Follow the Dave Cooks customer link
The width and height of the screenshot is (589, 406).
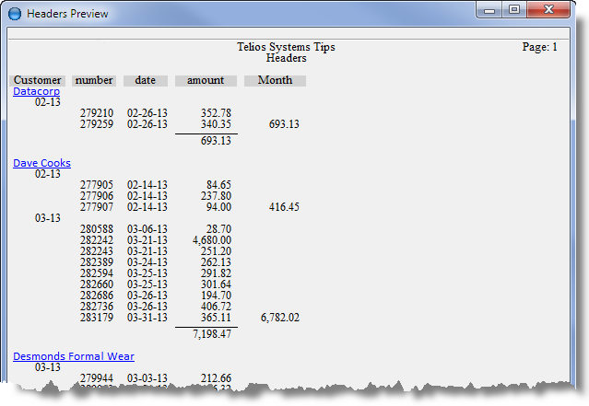(x=41, y=163)
